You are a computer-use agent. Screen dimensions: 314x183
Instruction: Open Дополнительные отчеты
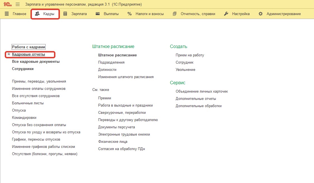196,98
